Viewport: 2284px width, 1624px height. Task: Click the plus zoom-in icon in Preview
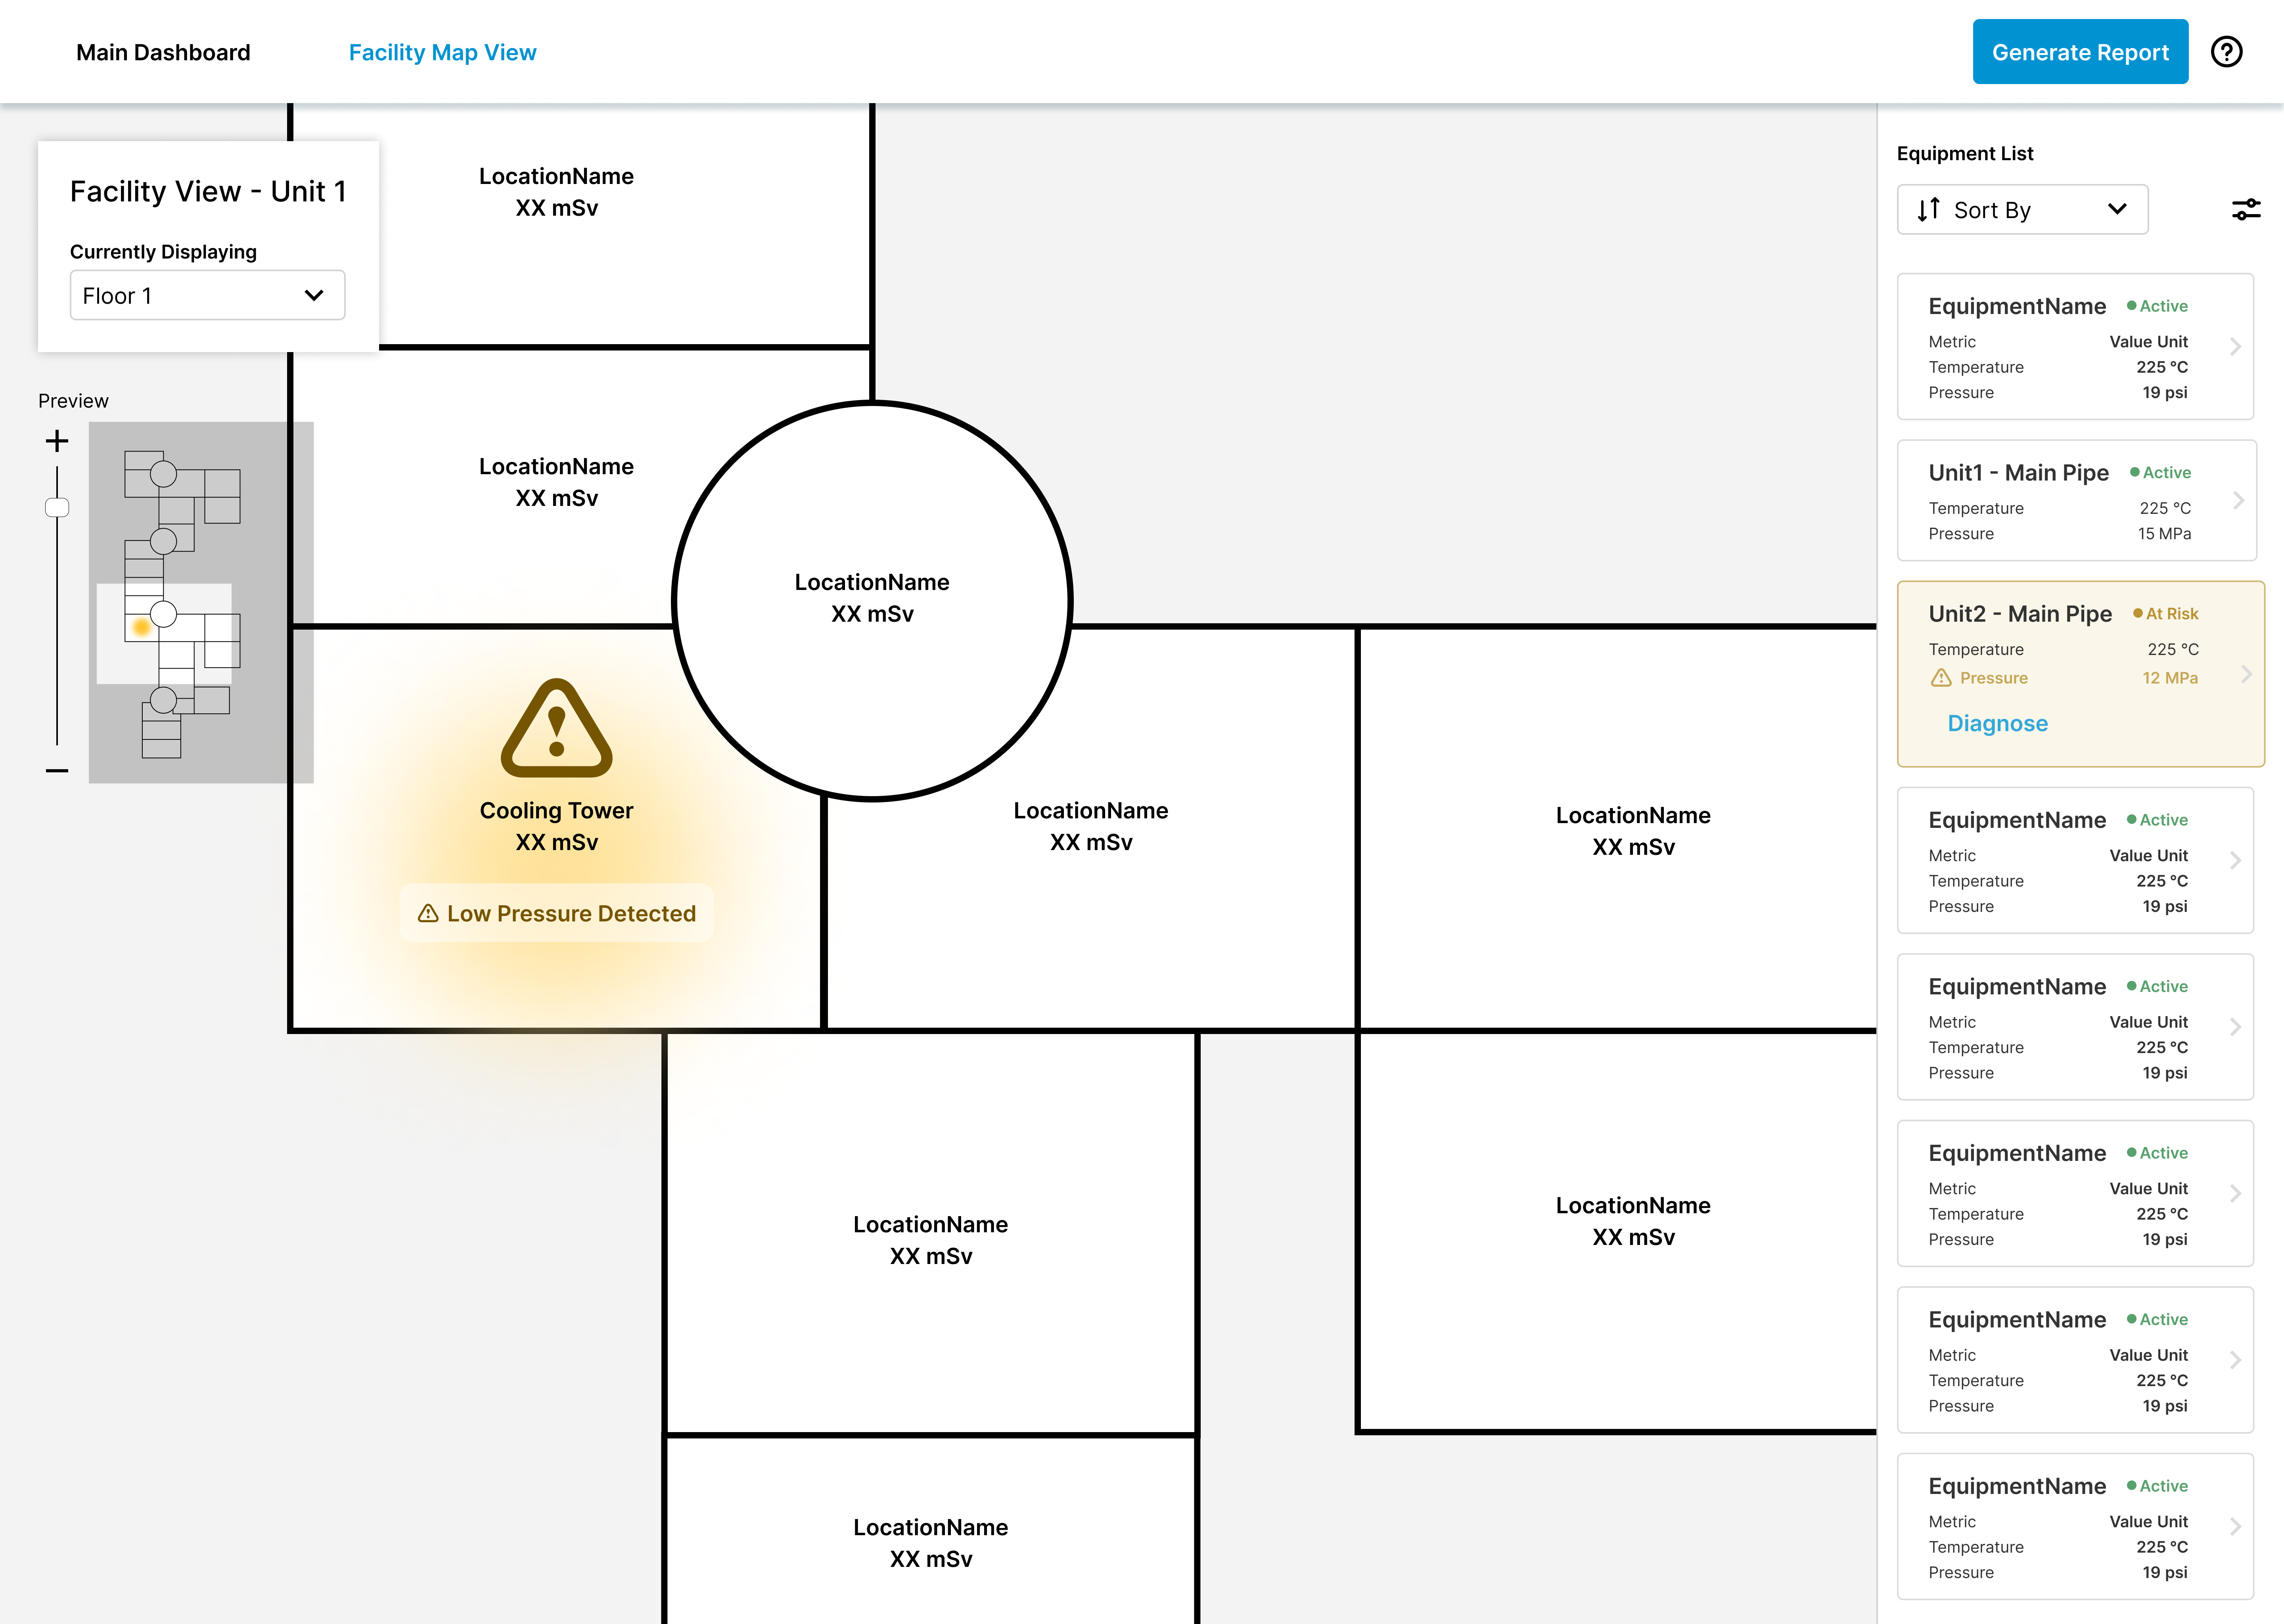(x=57, y=441)
